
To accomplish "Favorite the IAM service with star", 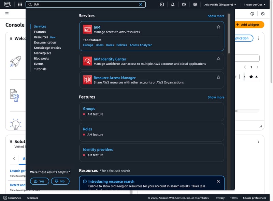I will tap(218, 27).
